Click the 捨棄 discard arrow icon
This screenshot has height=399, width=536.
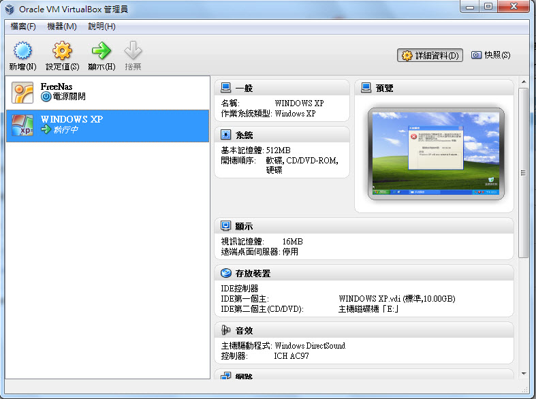(x=133, y=50)
